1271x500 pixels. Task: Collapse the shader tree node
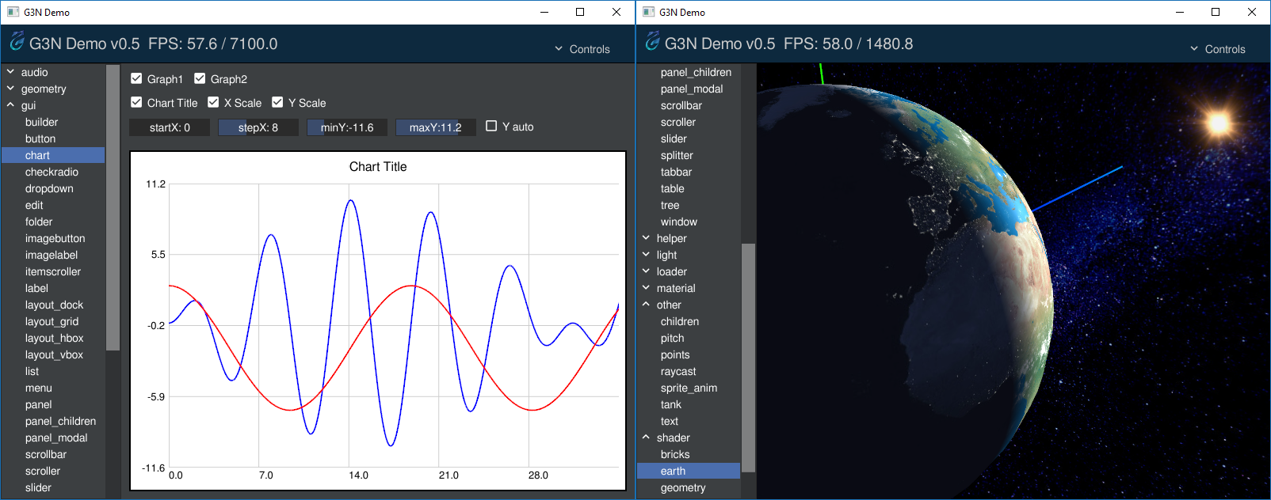click(646, 437)
